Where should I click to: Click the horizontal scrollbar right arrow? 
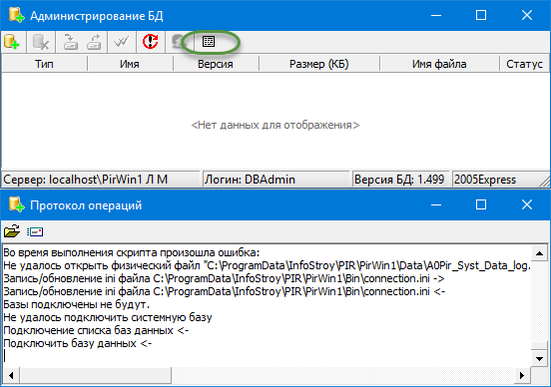tap(522, 375)
